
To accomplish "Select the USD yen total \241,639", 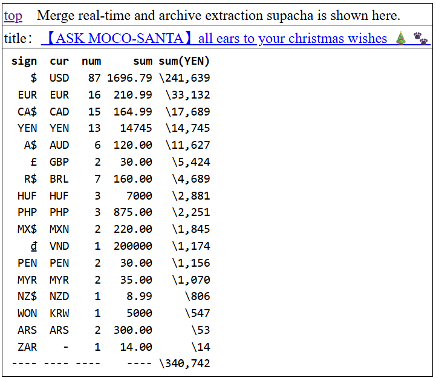I will 184,78.
